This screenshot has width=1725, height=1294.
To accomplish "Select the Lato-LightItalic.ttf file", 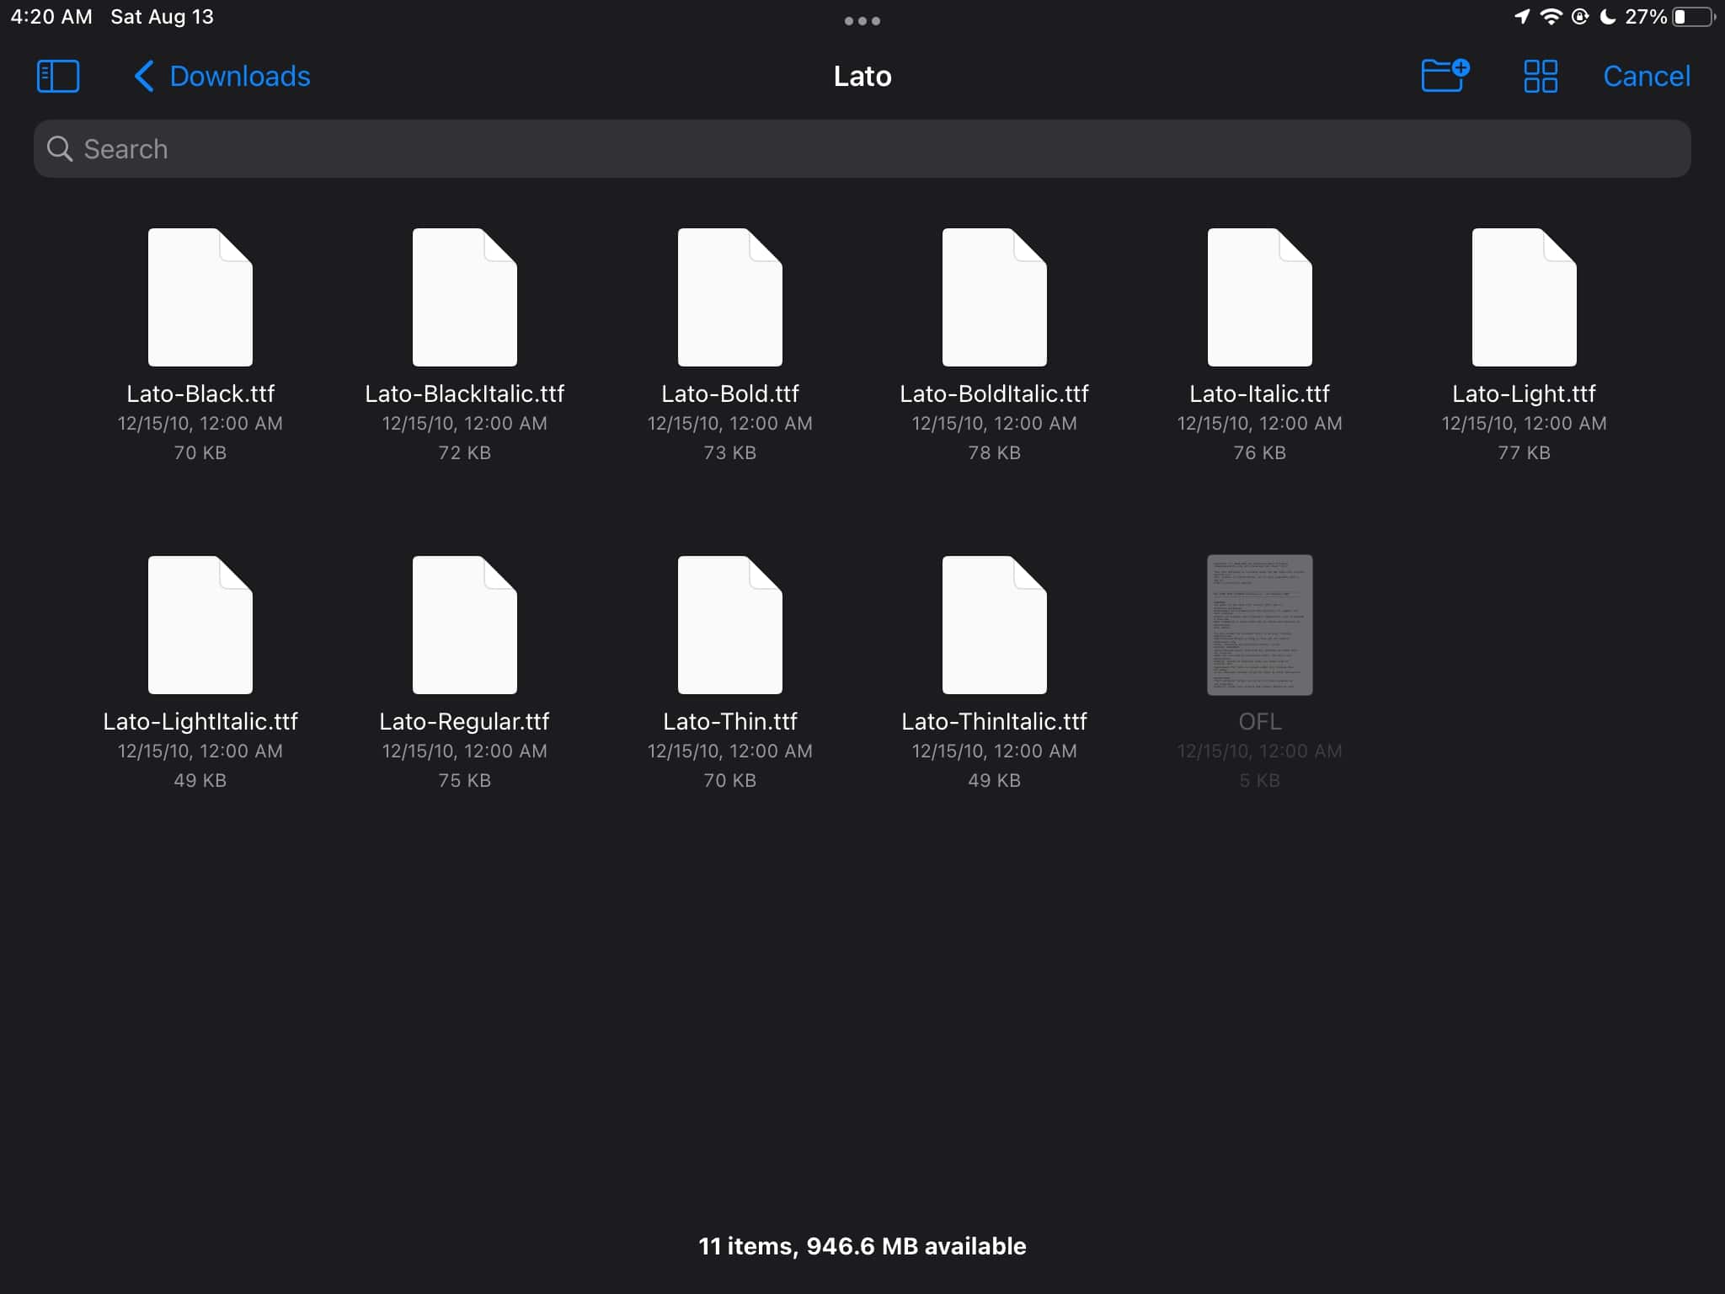I will [x=200, y=624].
